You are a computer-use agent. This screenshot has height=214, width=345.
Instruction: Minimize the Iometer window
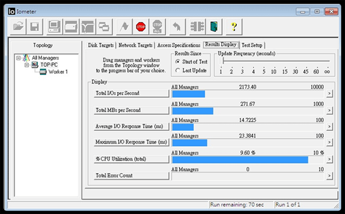click(x=303, y=11)
